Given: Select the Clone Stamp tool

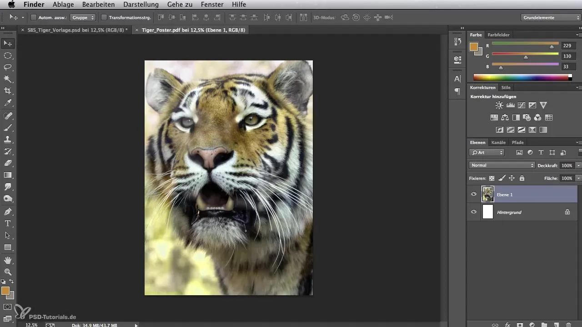Looking at the screenshot, I should click(x=8, y=139).
